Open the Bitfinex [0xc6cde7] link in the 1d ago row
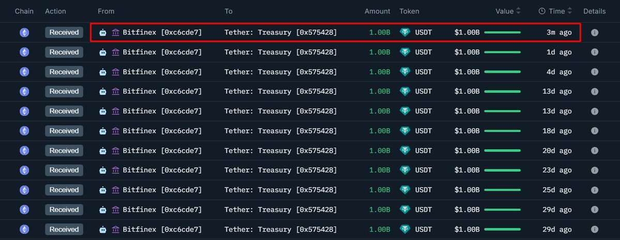This screenshot has height=240, width=620. click(162, 52)
